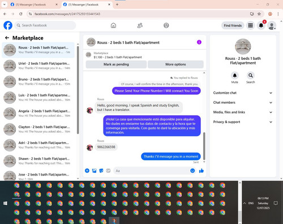Click the More options button
283x224 pixels.
coord(175,64)
